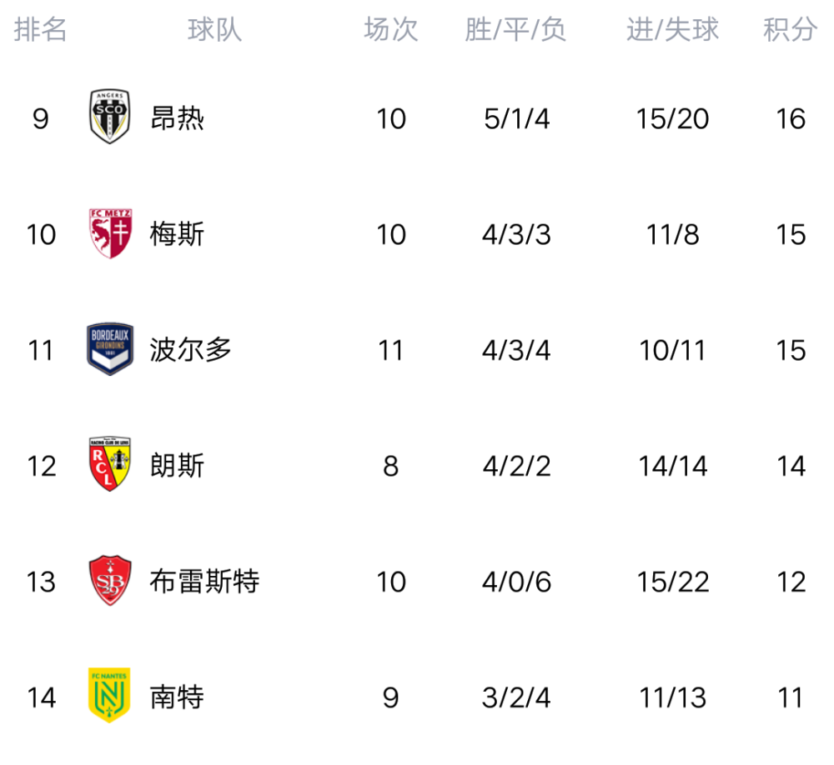Click the Angers SCO club crest

[109, 117]
